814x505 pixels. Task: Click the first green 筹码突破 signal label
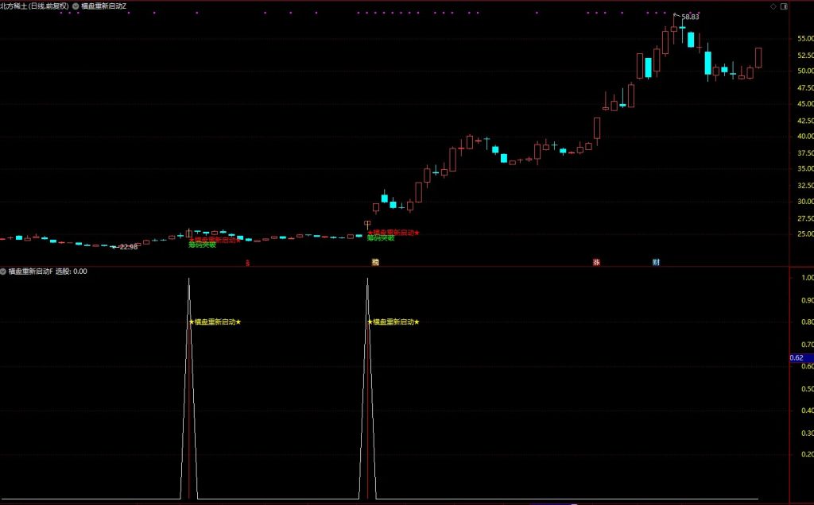[202, 245]
